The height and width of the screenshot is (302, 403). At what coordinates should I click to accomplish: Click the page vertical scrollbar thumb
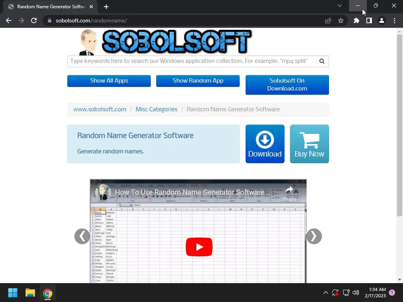[399, 125]
